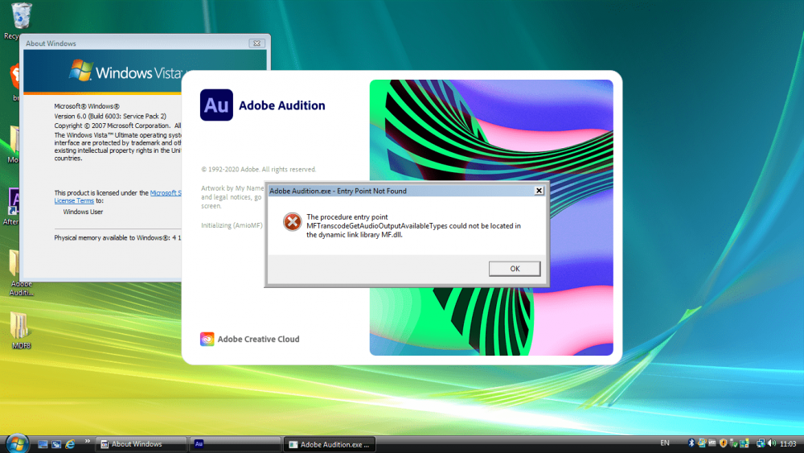
Task: Click the Adobe Audition Au logo
Action: coord(216,105)
